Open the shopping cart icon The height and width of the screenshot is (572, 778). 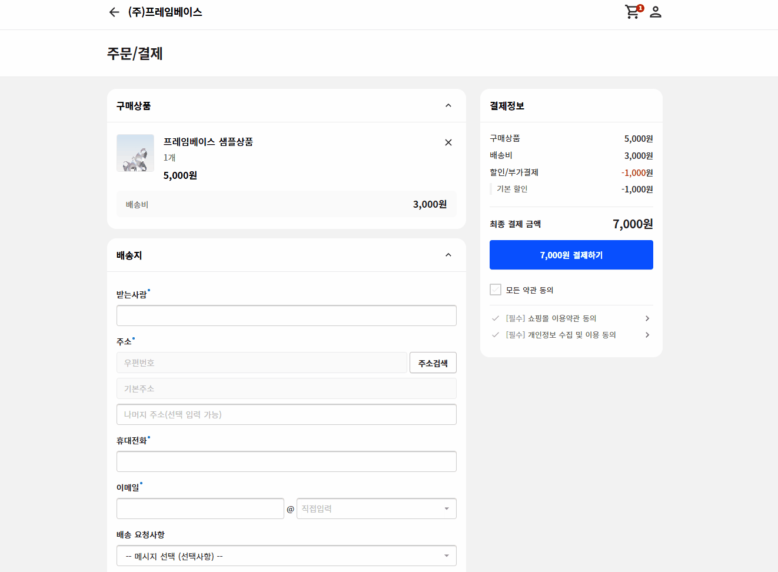tap(633, 12)
